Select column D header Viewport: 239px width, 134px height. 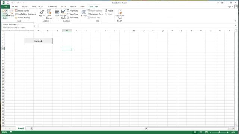pyautogui.click(x=38, y=31)
